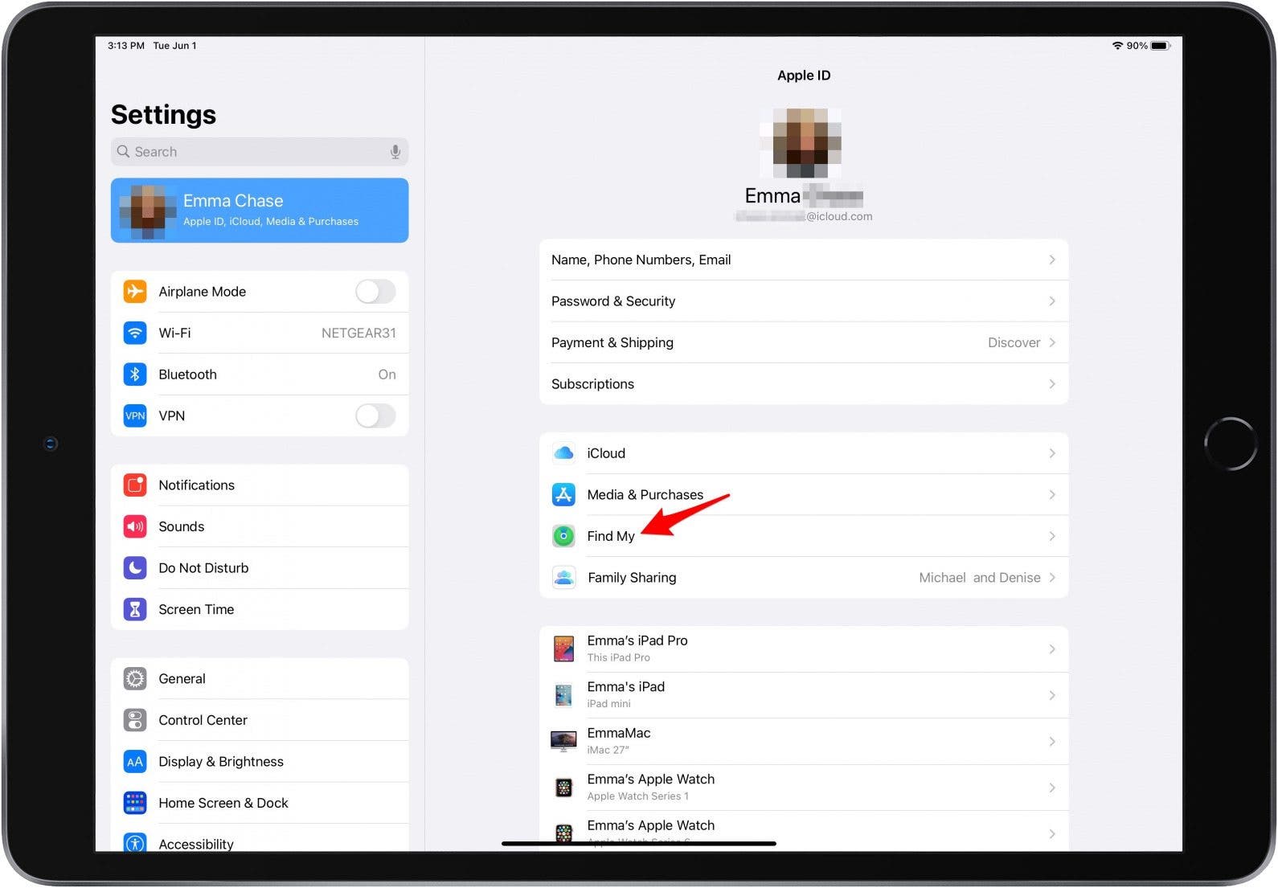The height and width of the screenshot is (888, 1278).
Task: Click the Apple Watch Series 1 icon
Action: 563,788
